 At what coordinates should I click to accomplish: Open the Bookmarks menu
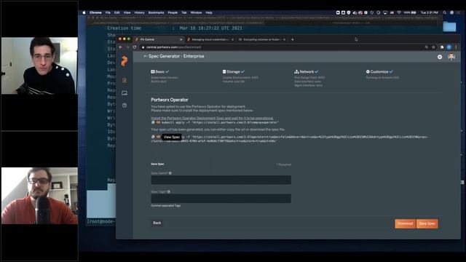click(156, 12)
